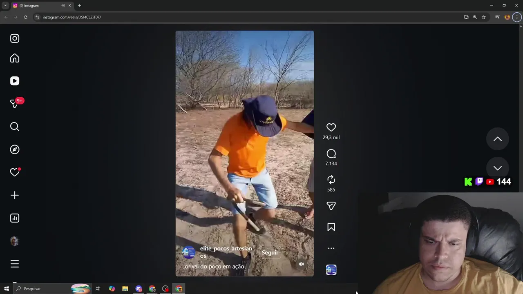Click caption Lorival do poço em ação

[x=213, y=267]
